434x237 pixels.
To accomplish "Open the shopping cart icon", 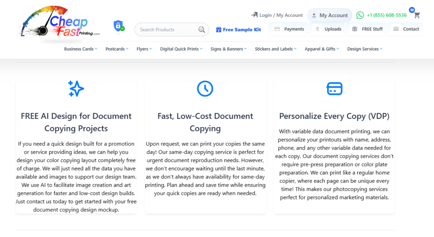I will [417, 15].
